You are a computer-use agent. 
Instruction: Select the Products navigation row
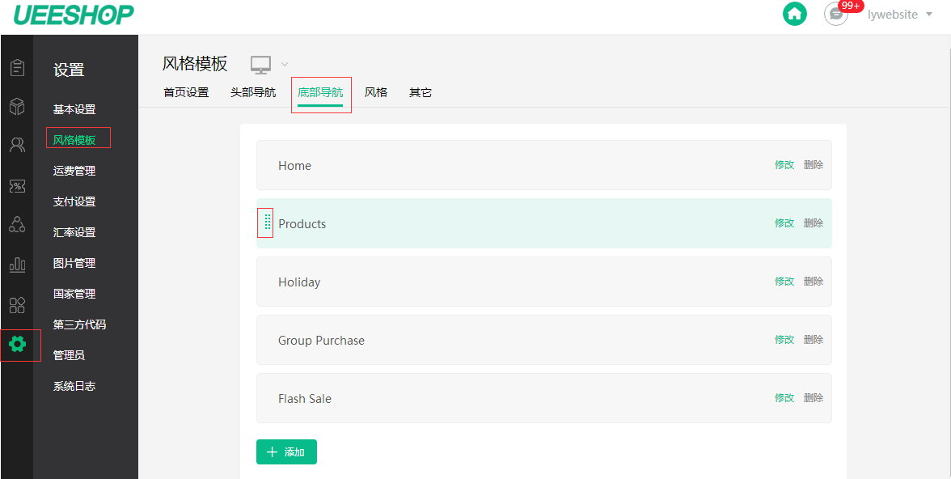544,223
